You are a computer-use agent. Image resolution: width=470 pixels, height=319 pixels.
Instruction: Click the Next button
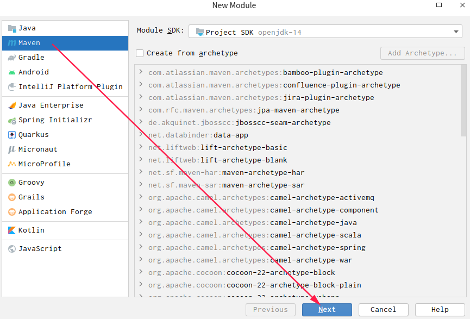(327, 310)
